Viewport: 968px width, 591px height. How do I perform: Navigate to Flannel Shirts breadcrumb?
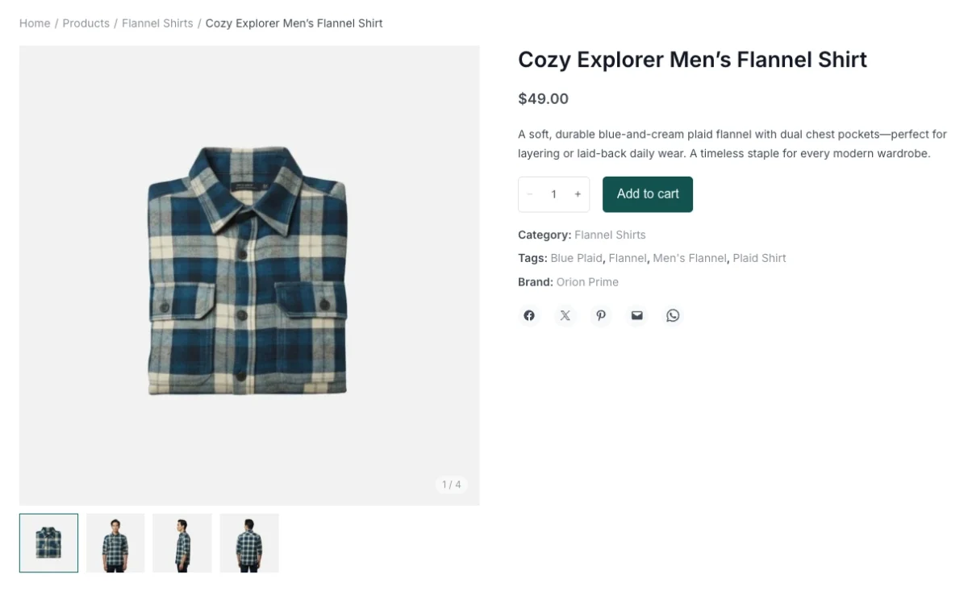tap(157, 23)
